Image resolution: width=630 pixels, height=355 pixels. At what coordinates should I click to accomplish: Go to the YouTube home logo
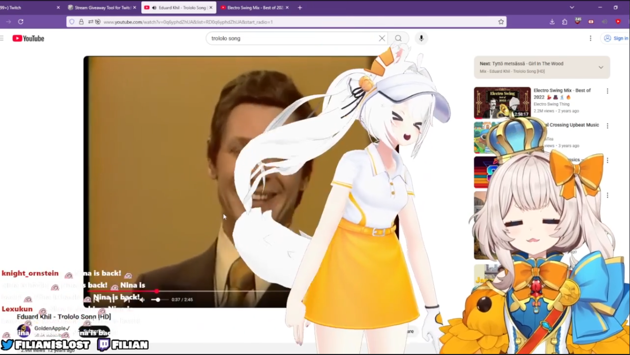click(x=28, y=38)
